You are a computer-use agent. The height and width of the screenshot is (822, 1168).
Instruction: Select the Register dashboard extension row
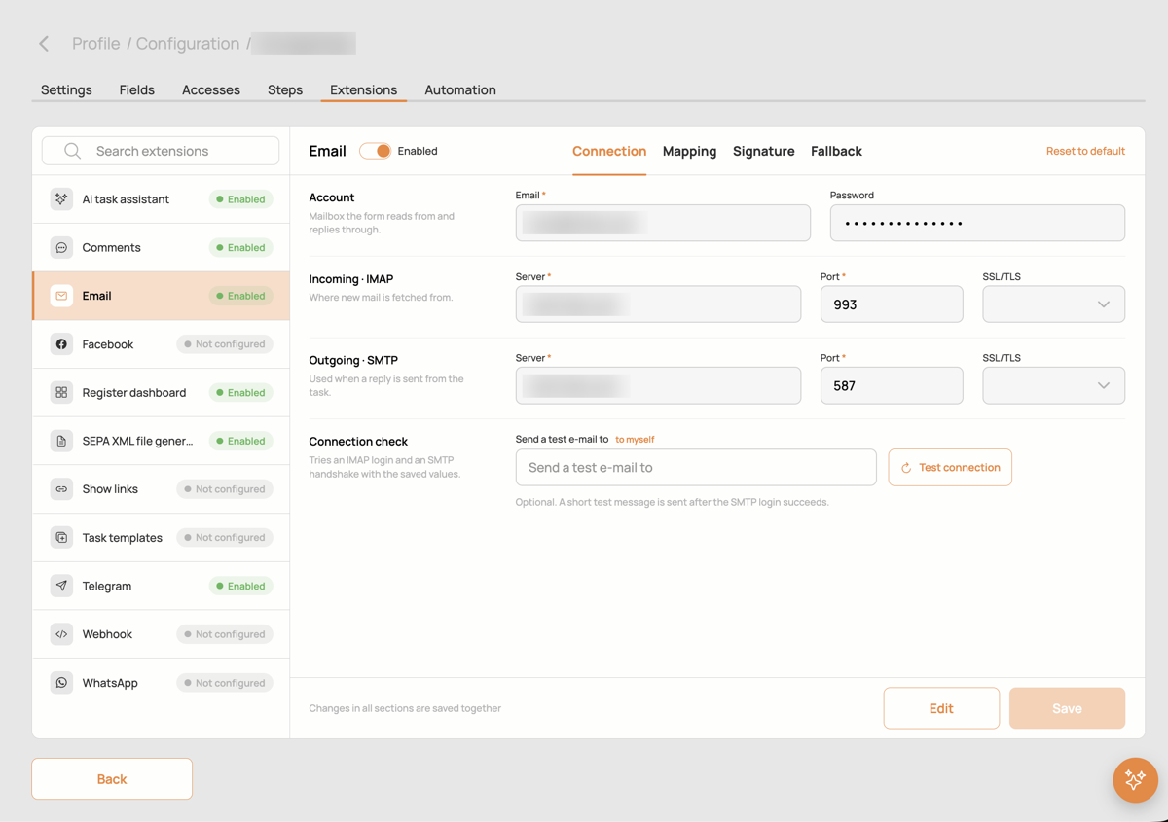pyautogui.click(x=161, y=393)
